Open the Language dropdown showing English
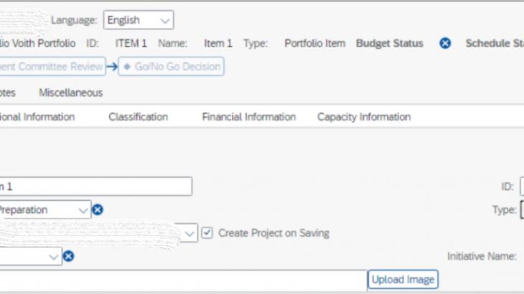 coord(139,20)
